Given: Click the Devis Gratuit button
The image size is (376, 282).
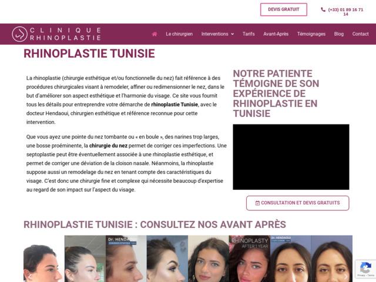Looking at the screenshot, I should point(284,9).
